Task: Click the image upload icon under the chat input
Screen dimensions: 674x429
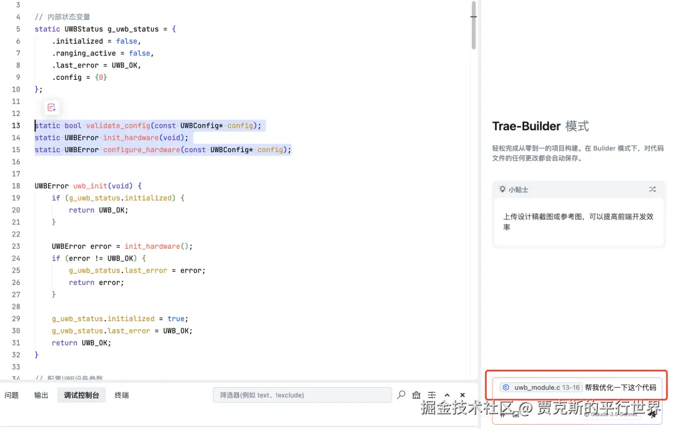Action: coord(515,415)
